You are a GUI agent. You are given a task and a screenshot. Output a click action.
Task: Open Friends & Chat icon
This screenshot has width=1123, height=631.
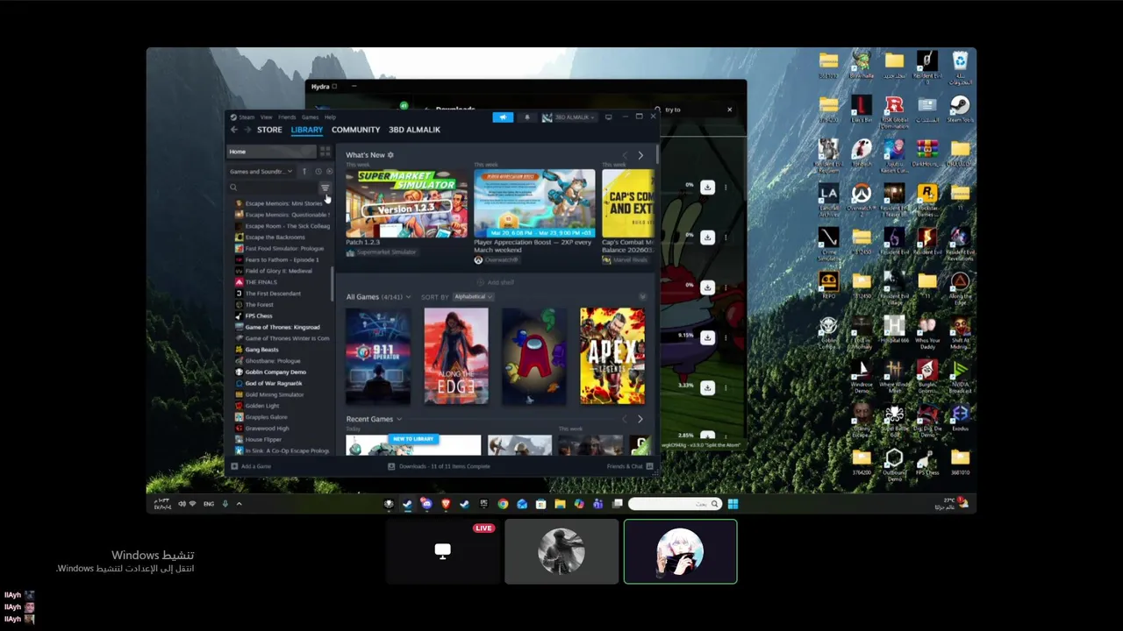pos(649,466)
